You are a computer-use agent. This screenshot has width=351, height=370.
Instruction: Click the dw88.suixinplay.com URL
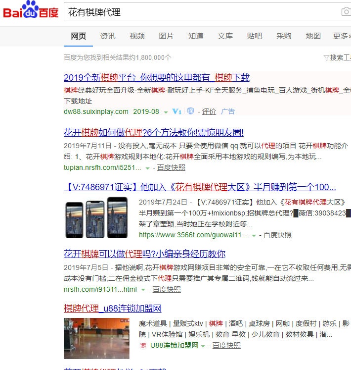point(96,111)
